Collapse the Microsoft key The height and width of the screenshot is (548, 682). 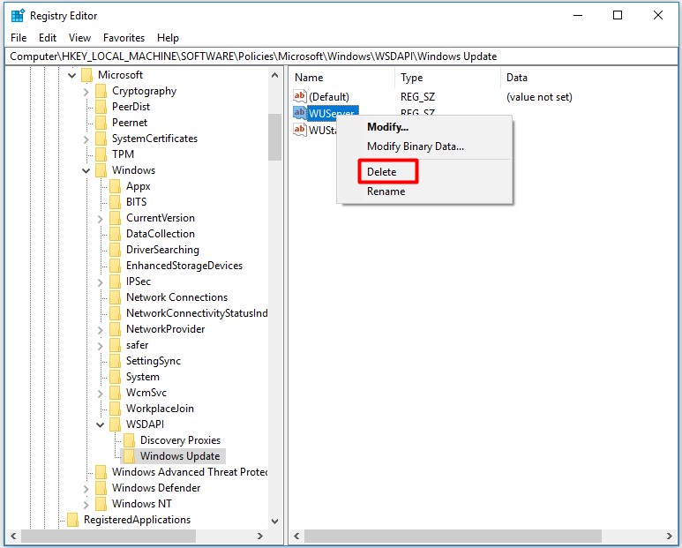72,75
